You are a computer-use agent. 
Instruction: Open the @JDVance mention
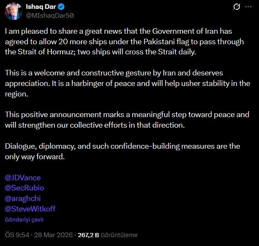pyautogui.click(x=23, y=177)
